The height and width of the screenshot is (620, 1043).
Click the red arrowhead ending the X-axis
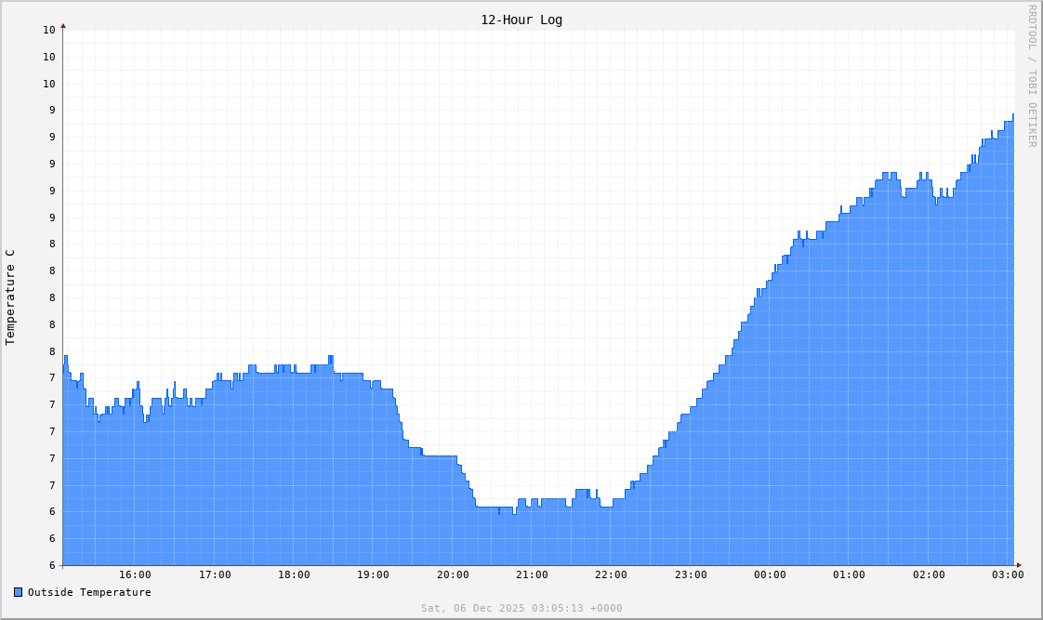click(1021, 564)
